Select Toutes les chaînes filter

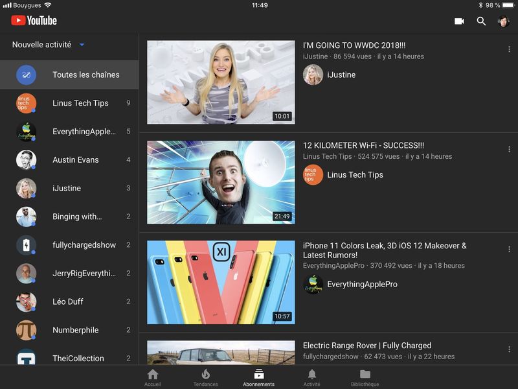click(69, 75)
